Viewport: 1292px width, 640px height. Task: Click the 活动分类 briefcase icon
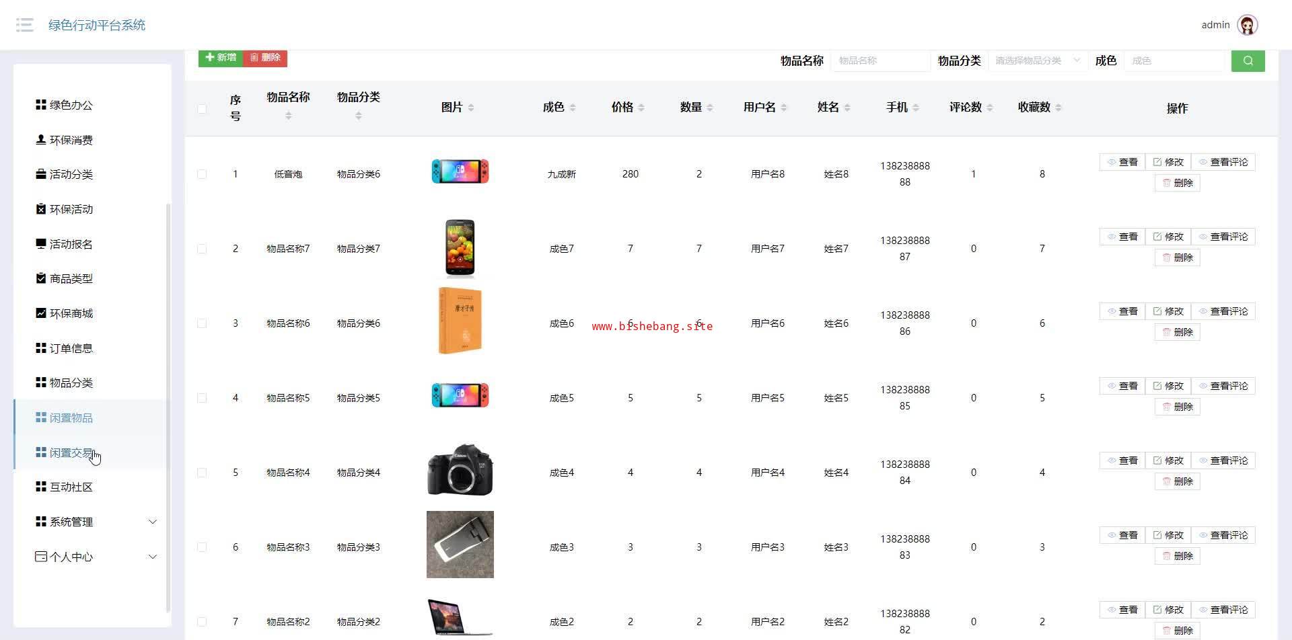(x=40, y=174)
